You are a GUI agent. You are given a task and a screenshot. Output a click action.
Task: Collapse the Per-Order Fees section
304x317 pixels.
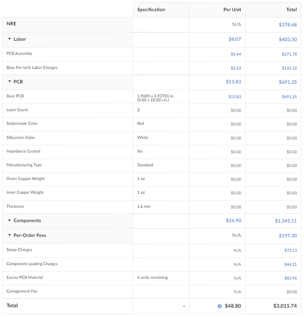(x=10, y=235)
